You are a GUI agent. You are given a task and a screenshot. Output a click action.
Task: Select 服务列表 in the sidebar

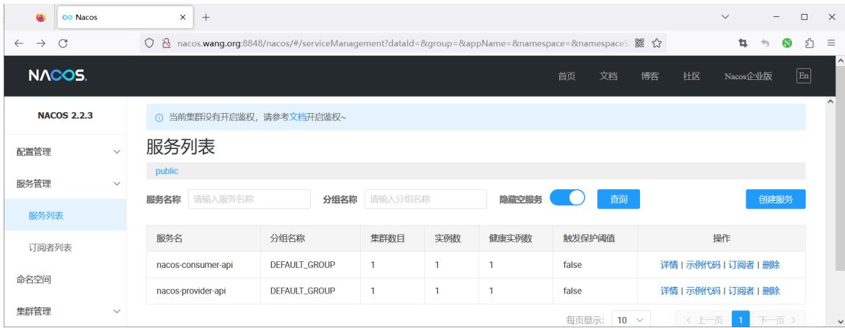[65, 216]
